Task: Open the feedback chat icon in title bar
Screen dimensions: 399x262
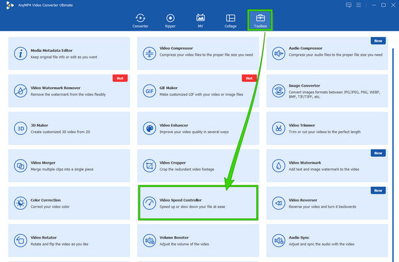Action: [x=348, y=5]
